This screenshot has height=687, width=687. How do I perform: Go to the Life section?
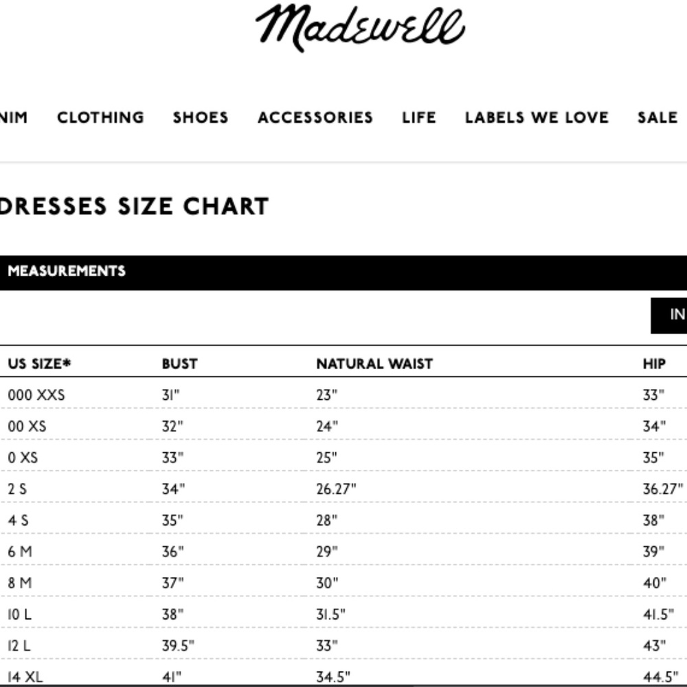419,117
